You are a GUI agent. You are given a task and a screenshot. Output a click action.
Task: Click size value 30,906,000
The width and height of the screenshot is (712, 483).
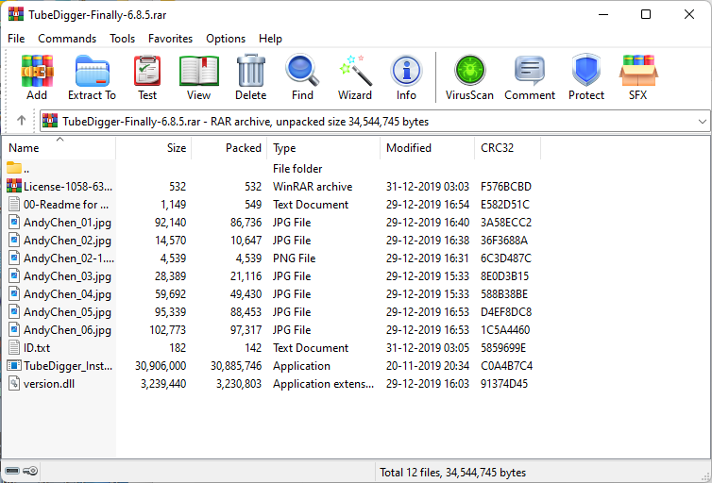coord(161,365)
